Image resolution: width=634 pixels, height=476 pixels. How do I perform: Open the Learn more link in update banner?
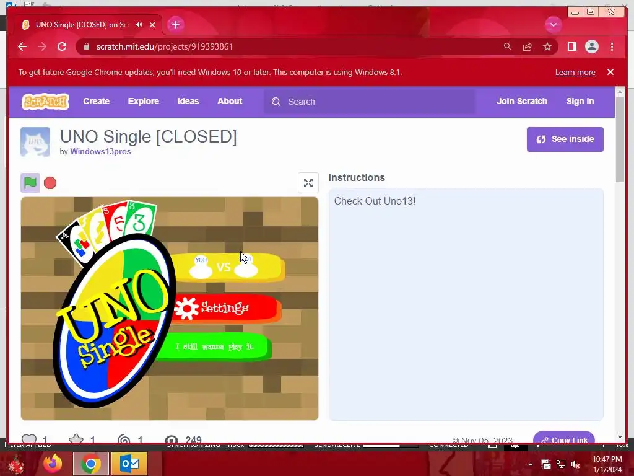coord(575,73)
